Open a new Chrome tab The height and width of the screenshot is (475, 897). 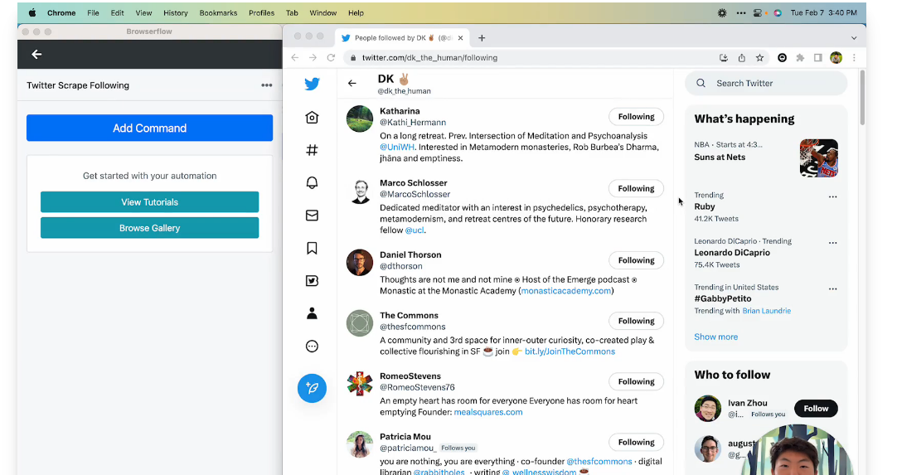pyautogui.click(x=482, y=38)
